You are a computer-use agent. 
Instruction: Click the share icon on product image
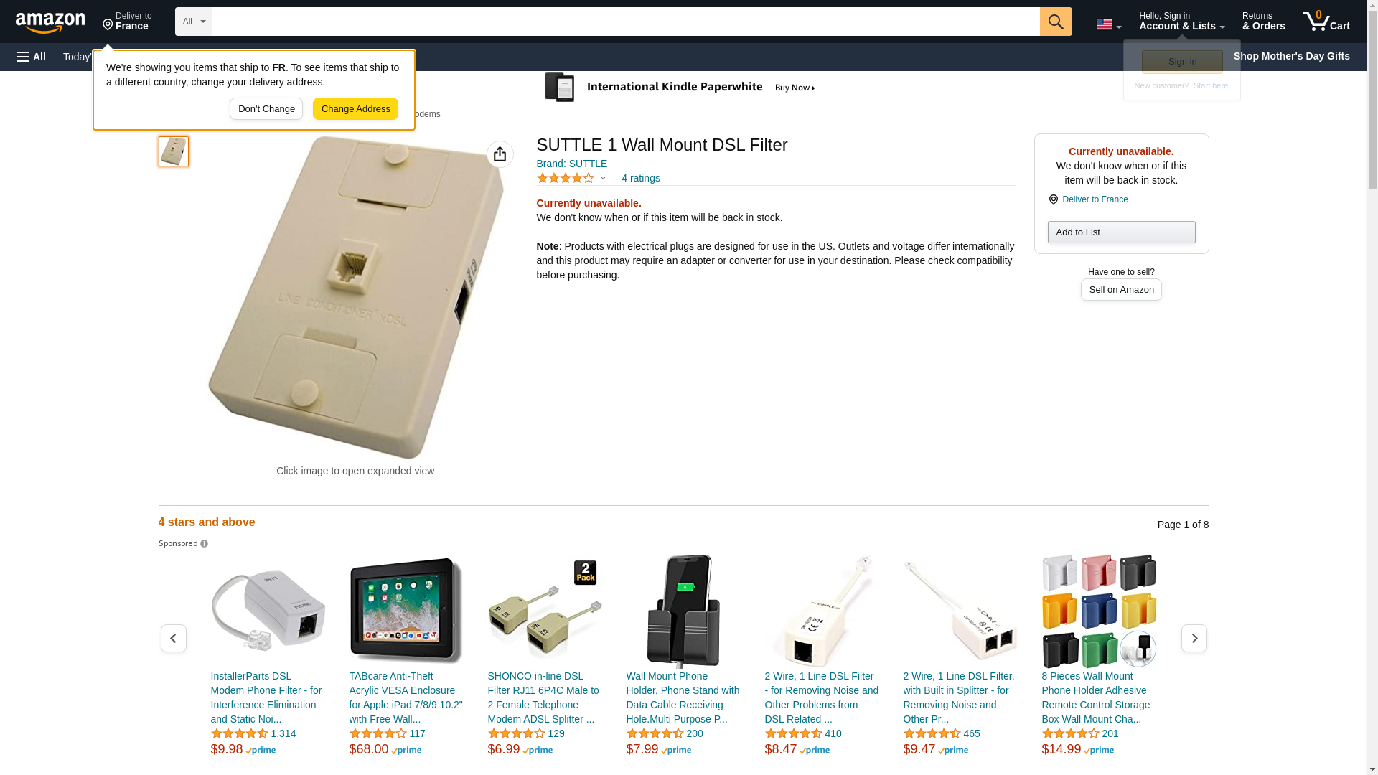tap(500, 154)
